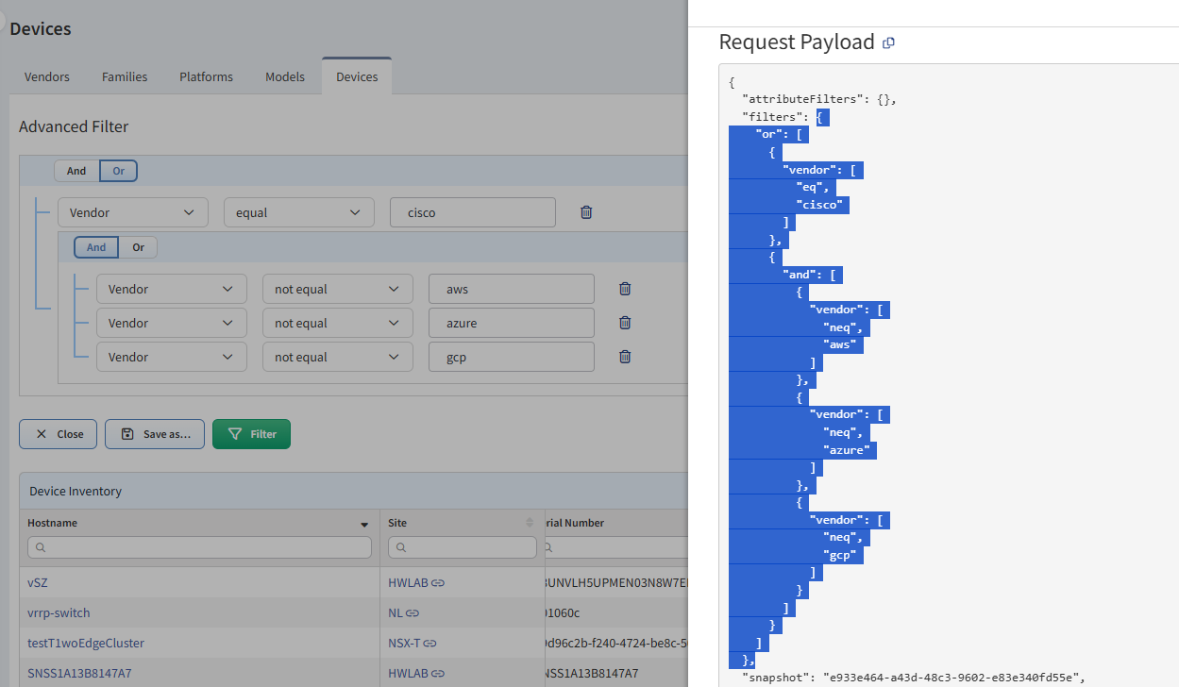Select Or for the top-level filter group
Image resolution: width=1179 pixels, height=687 pixels.
click(x=118, y=171)
